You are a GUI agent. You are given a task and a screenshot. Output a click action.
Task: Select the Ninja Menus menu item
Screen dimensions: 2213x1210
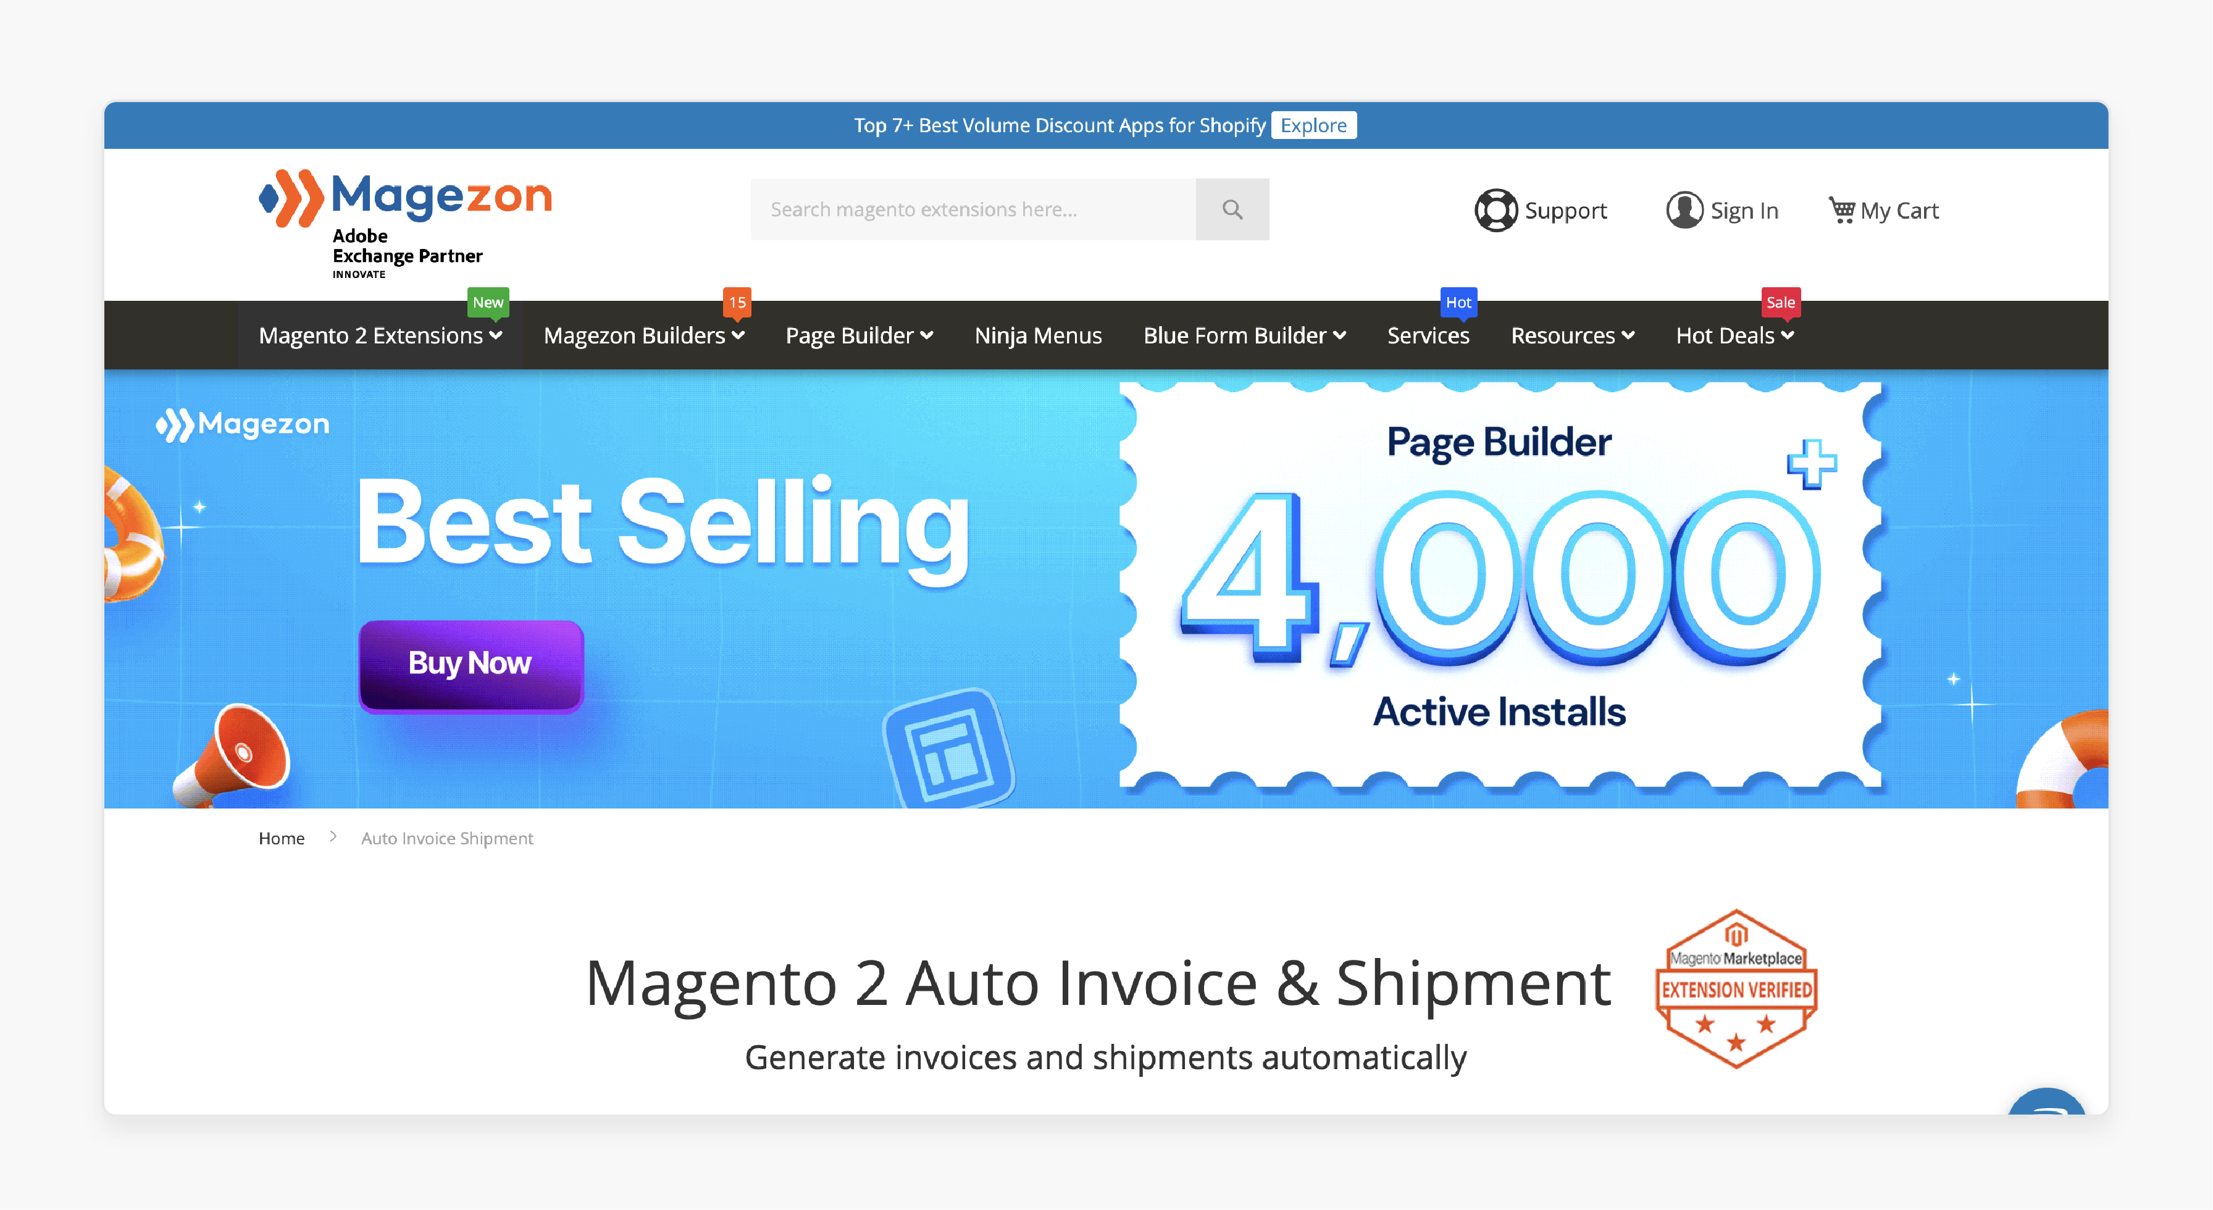coord(1038,334)
